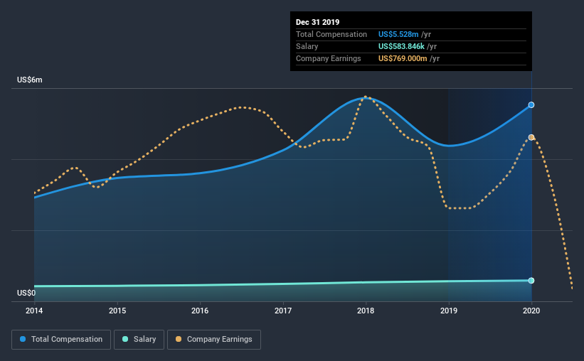The width and height of the screenshot is (584, 361).
Task: Click the 2017 x-axis label
Action: (x=283, y=311)
